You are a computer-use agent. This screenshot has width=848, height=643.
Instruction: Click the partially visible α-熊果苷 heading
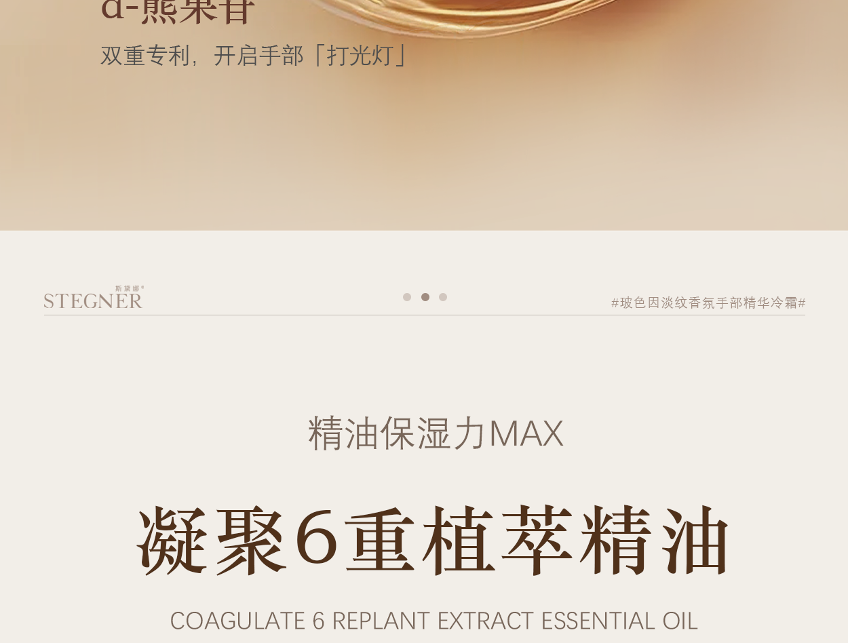[178, 12]
